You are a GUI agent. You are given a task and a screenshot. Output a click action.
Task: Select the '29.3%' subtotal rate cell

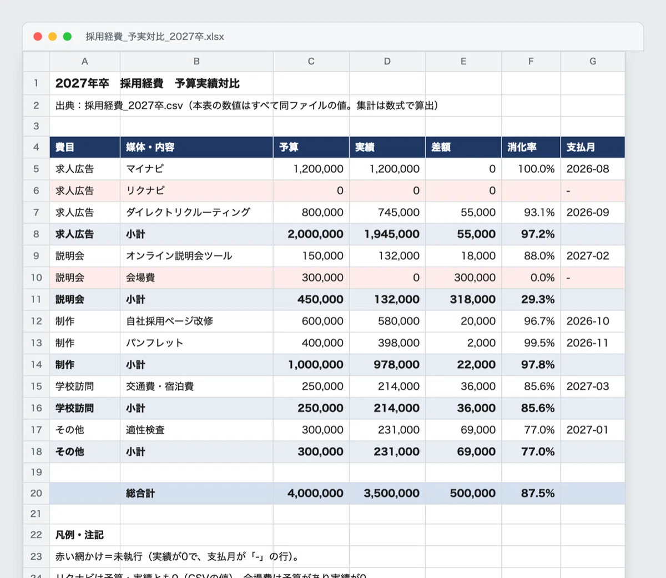coord(531,299)
